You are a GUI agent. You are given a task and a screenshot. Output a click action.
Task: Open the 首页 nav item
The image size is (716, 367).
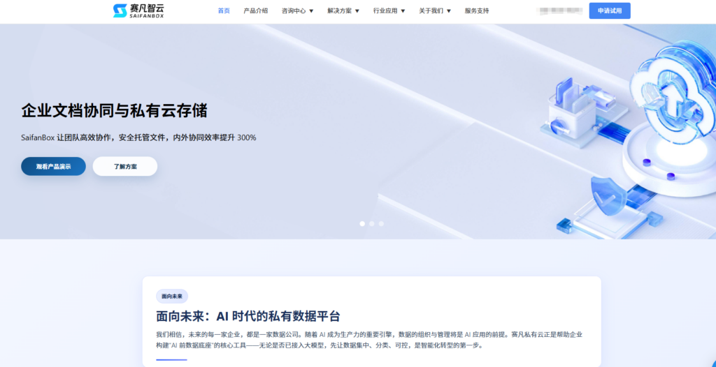(x=224, y=11)
